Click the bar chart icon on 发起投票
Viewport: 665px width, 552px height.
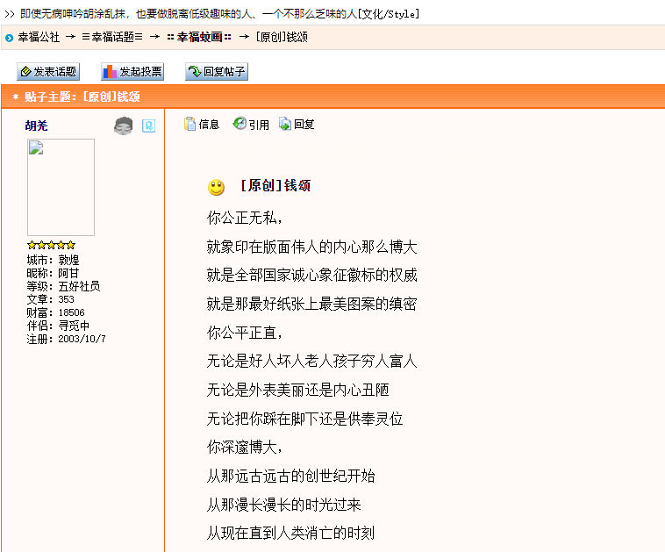110,71
